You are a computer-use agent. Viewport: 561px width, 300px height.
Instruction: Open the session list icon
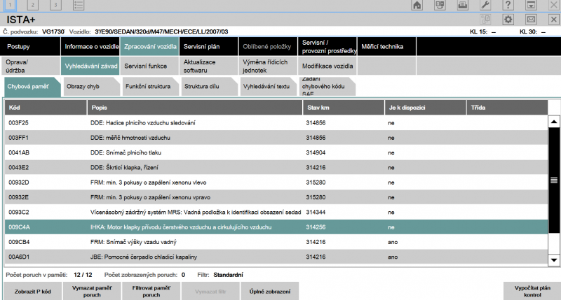(x=79, y=5)
